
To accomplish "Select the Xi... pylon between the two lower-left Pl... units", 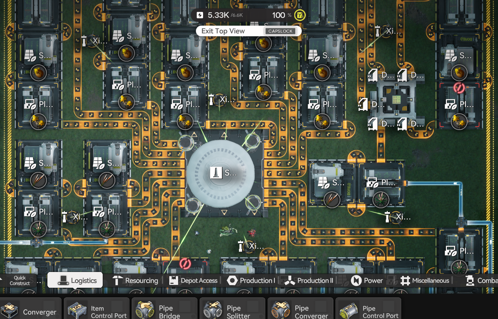I will click(75, 217).
